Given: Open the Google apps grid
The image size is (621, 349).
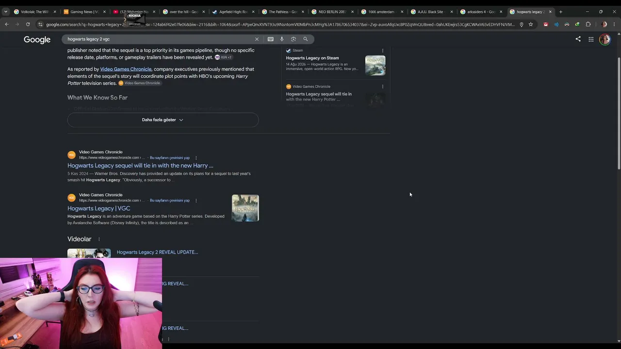Looking at the screenshot, I should 591,39.
